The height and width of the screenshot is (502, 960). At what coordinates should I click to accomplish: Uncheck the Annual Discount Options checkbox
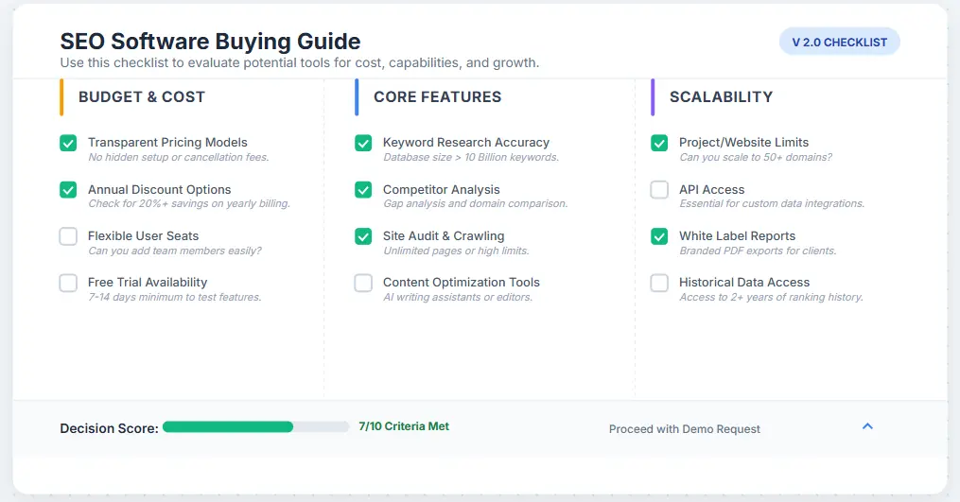click(68, 190)
